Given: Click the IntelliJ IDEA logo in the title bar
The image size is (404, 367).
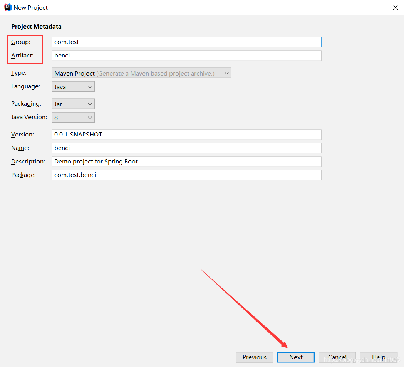Looking at the screenshot, I should [8, 7].
